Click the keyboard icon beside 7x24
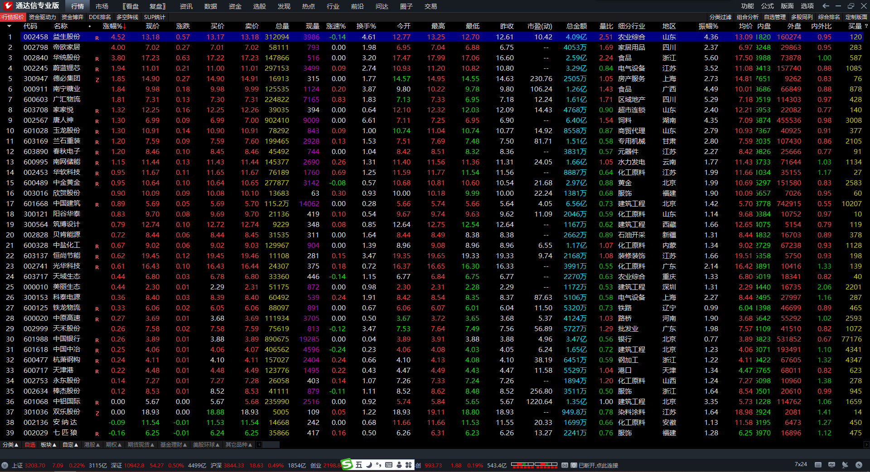Image resolution: width=870 pixels, height=472 pixels. [818, 465]
